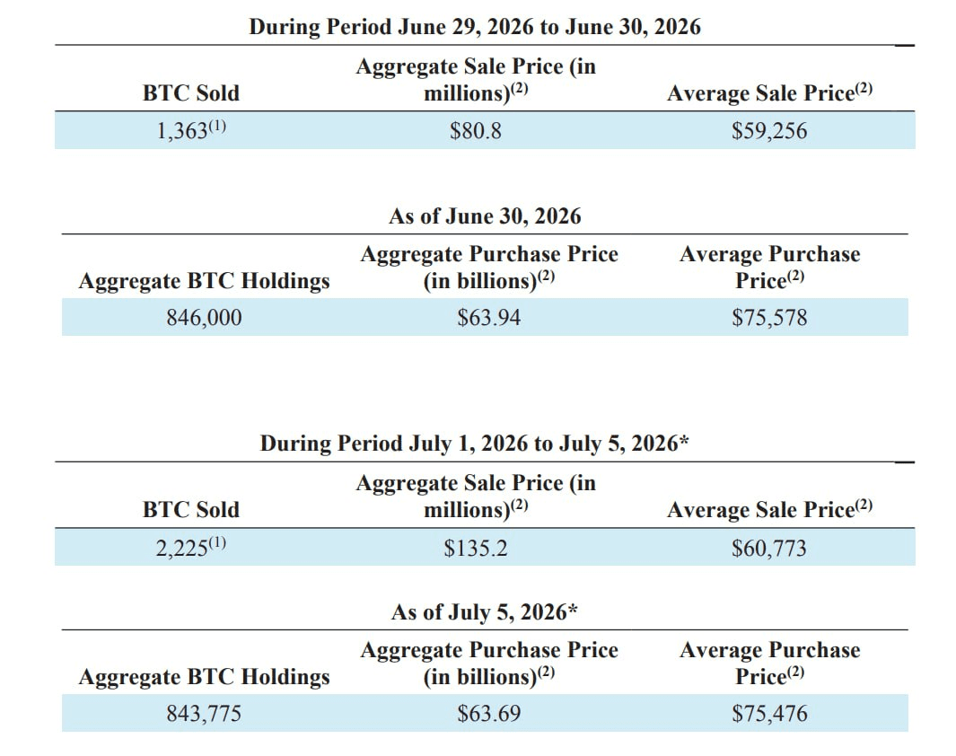The width and height of the screenshot is (956, 756).
Task: Select the $75,578 average purchase price
Action: pos(769,318)
